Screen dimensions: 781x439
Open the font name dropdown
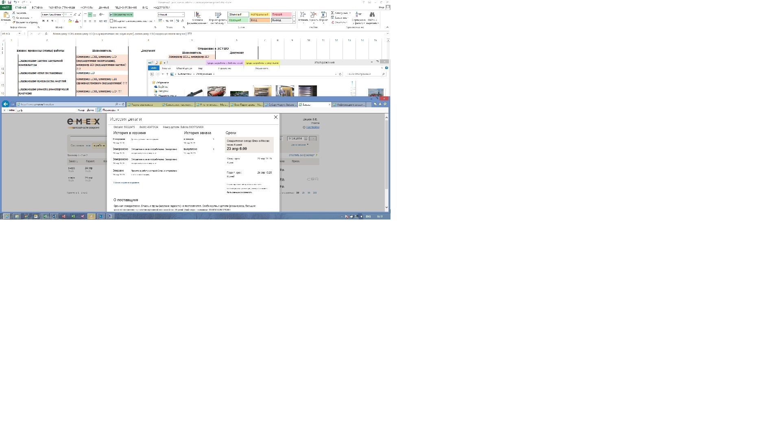62,15
